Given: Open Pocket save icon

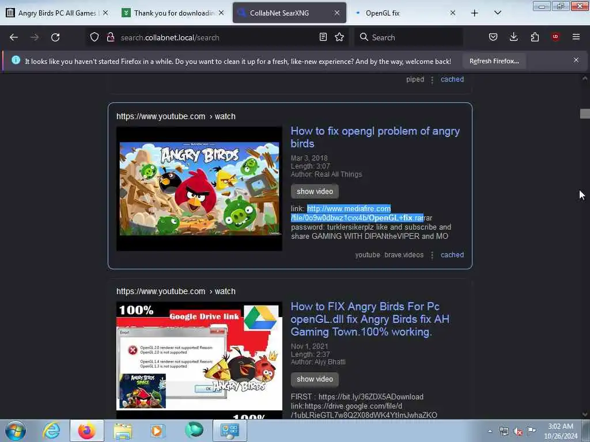Looking at the screenshot, I should [493, 37].
